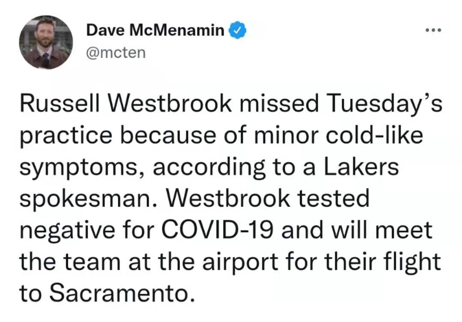Select "Westbrook" before the word "tested"
Screen dimensions: 462x322
pyautogui.click(x=228, y=198)
